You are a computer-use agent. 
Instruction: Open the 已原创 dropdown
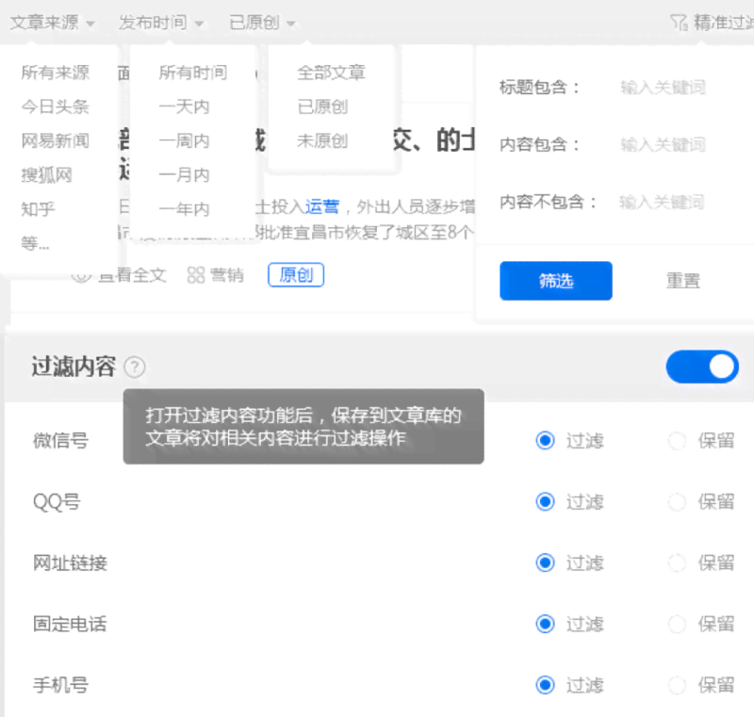(253, 20)
